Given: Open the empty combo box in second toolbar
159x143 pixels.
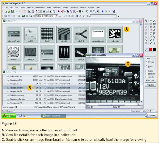Looking at the screenshot, I should tap(103, 16).
